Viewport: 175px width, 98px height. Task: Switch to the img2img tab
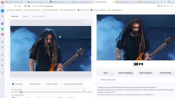14,16
